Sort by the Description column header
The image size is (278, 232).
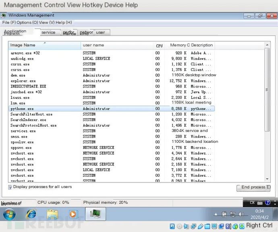pos(202,45)
